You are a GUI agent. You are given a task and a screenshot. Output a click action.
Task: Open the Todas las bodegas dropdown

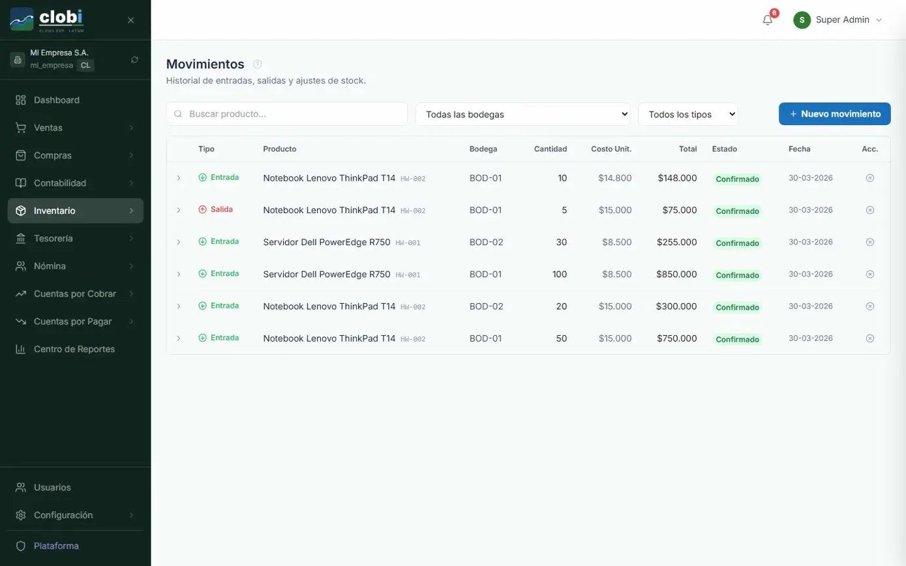pyautogui.click(x=522, y=114)
